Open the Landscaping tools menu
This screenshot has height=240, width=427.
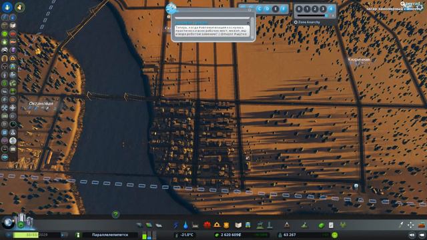point(304,225)
